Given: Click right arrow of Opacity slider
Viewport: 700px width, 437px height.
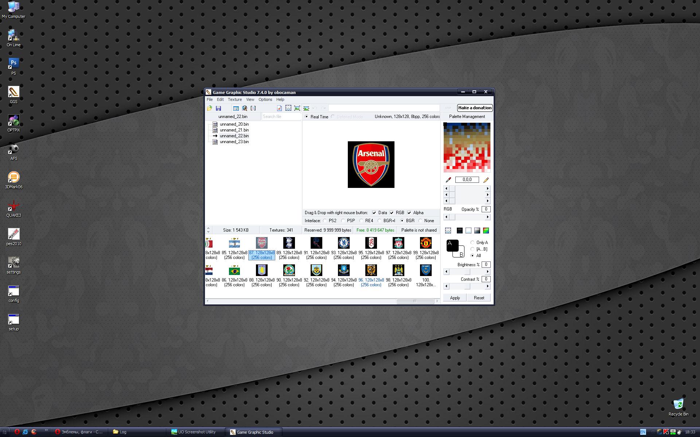Looking at the screenshot, I should [488, 217].
